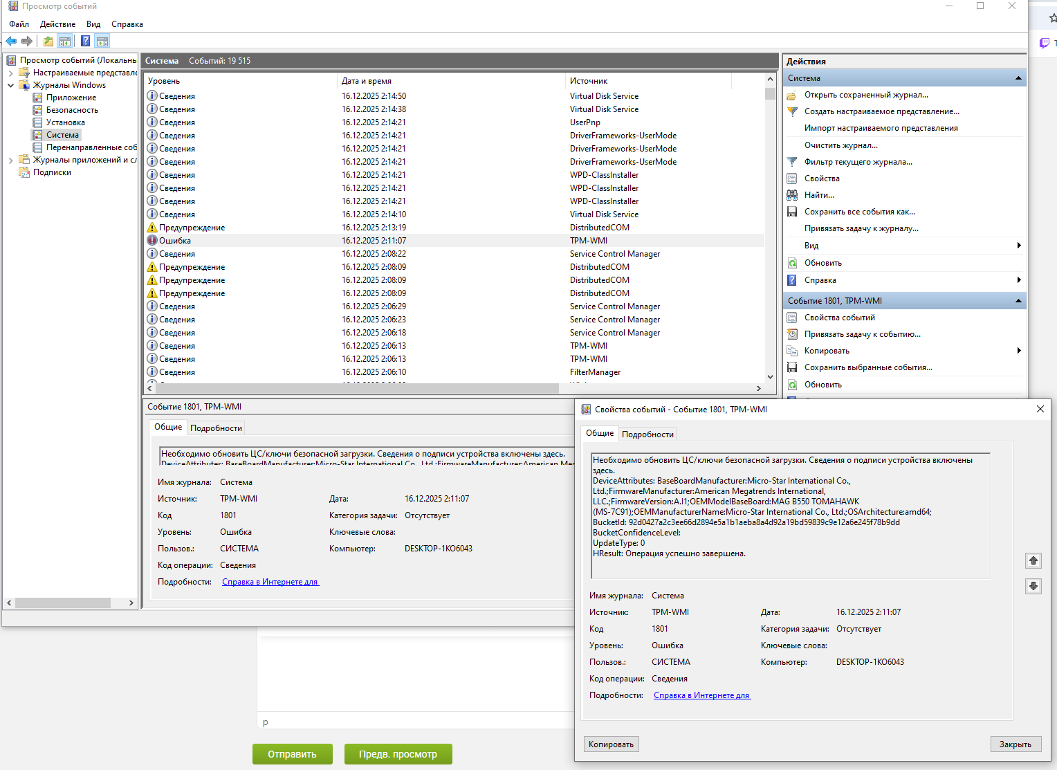Viewport: 1057px width, 770px height.
Task: Show previous event with the dialog's up arrow
Action: (x=1033, y=560)
